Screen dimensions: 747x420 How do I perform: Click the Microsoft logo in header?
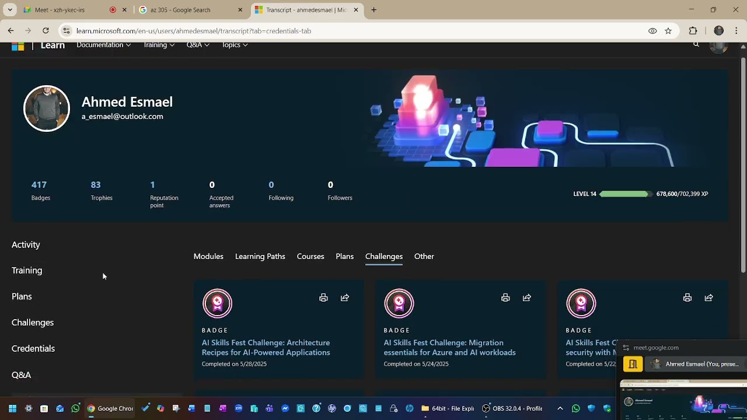click(18, 46)
